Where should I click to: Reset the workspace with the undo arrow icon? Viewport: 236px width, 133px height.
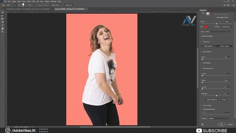click(x=202, y=125)
